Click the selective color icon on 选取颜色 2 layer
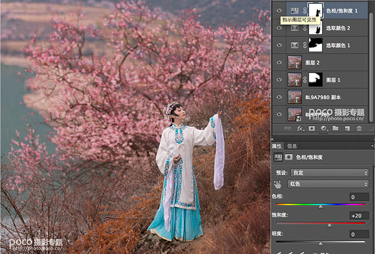Viewport: 375px width, 254px height. point(295,28)
